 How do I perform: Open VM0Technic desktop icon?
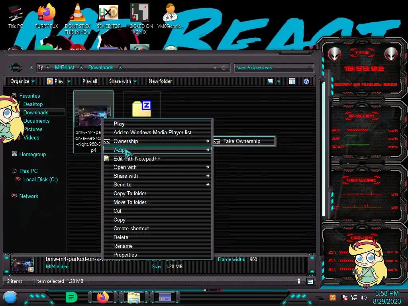(170, 17)
